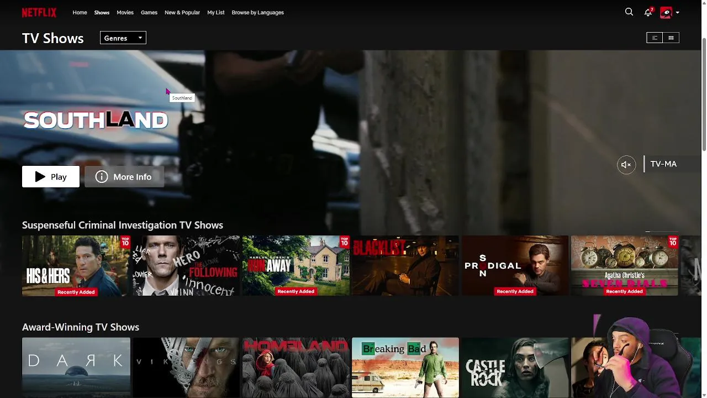
Task: Open the Games section
Action: pos(149,12)
